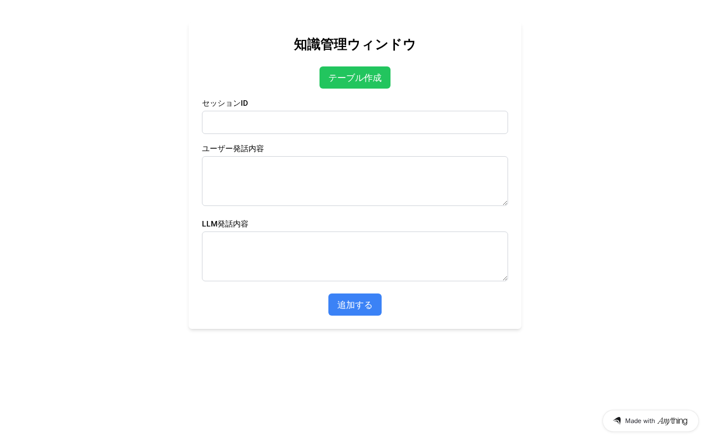710x443 pixels.
Task: Click the 知識管理ウィンドウ heading
Action: click(x=355, y=44)
